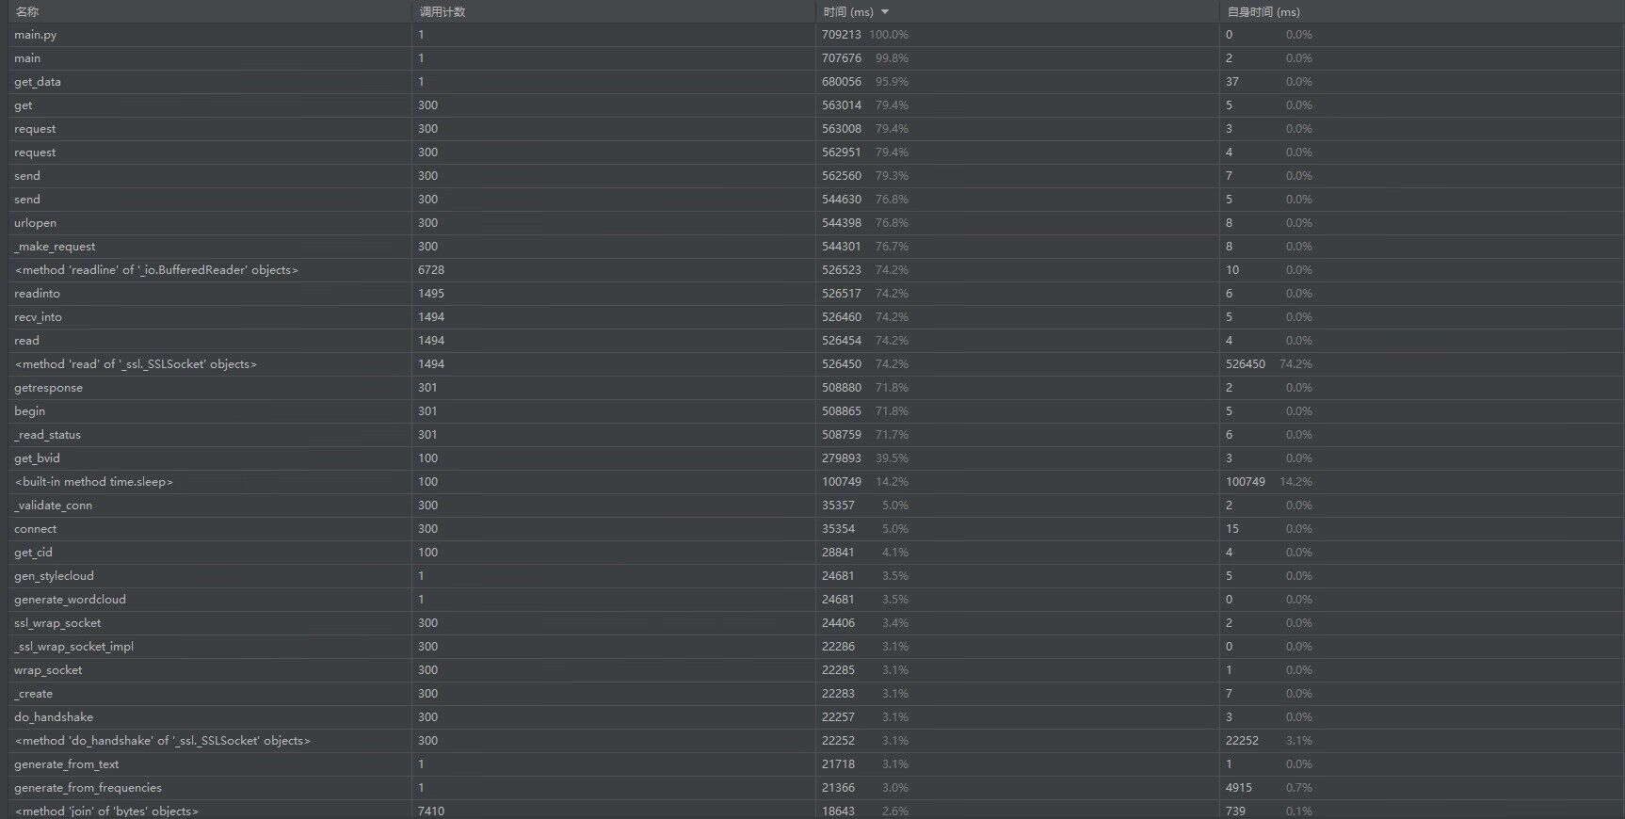1625x819 pixels.
Task: Select the get_bvid row
Action: (x=37, y=458)
